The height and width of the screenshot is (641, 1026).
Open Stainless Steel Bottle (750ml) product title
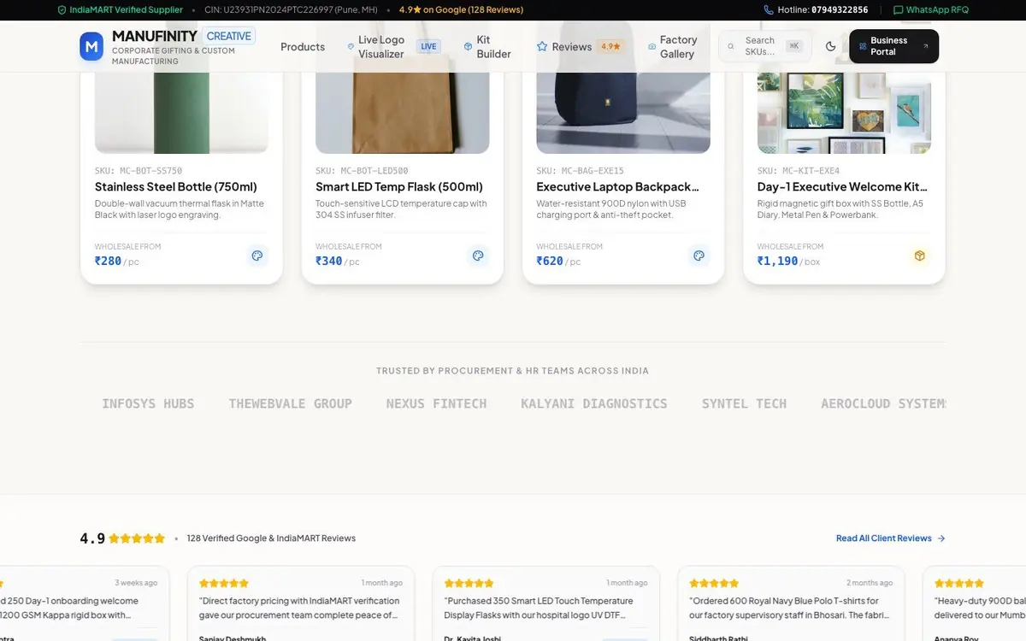click(176, 187)
